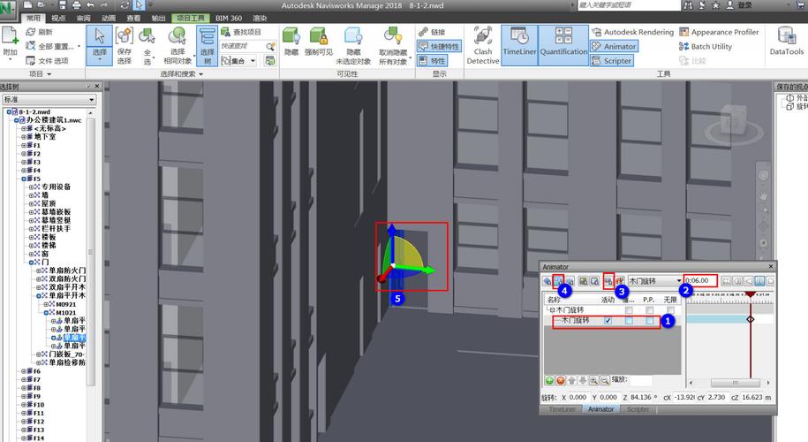Open the 木门旋转 scene dropdown in Animator
The image size is (808, 442).
pyautogui.click(x=678, y=280)
